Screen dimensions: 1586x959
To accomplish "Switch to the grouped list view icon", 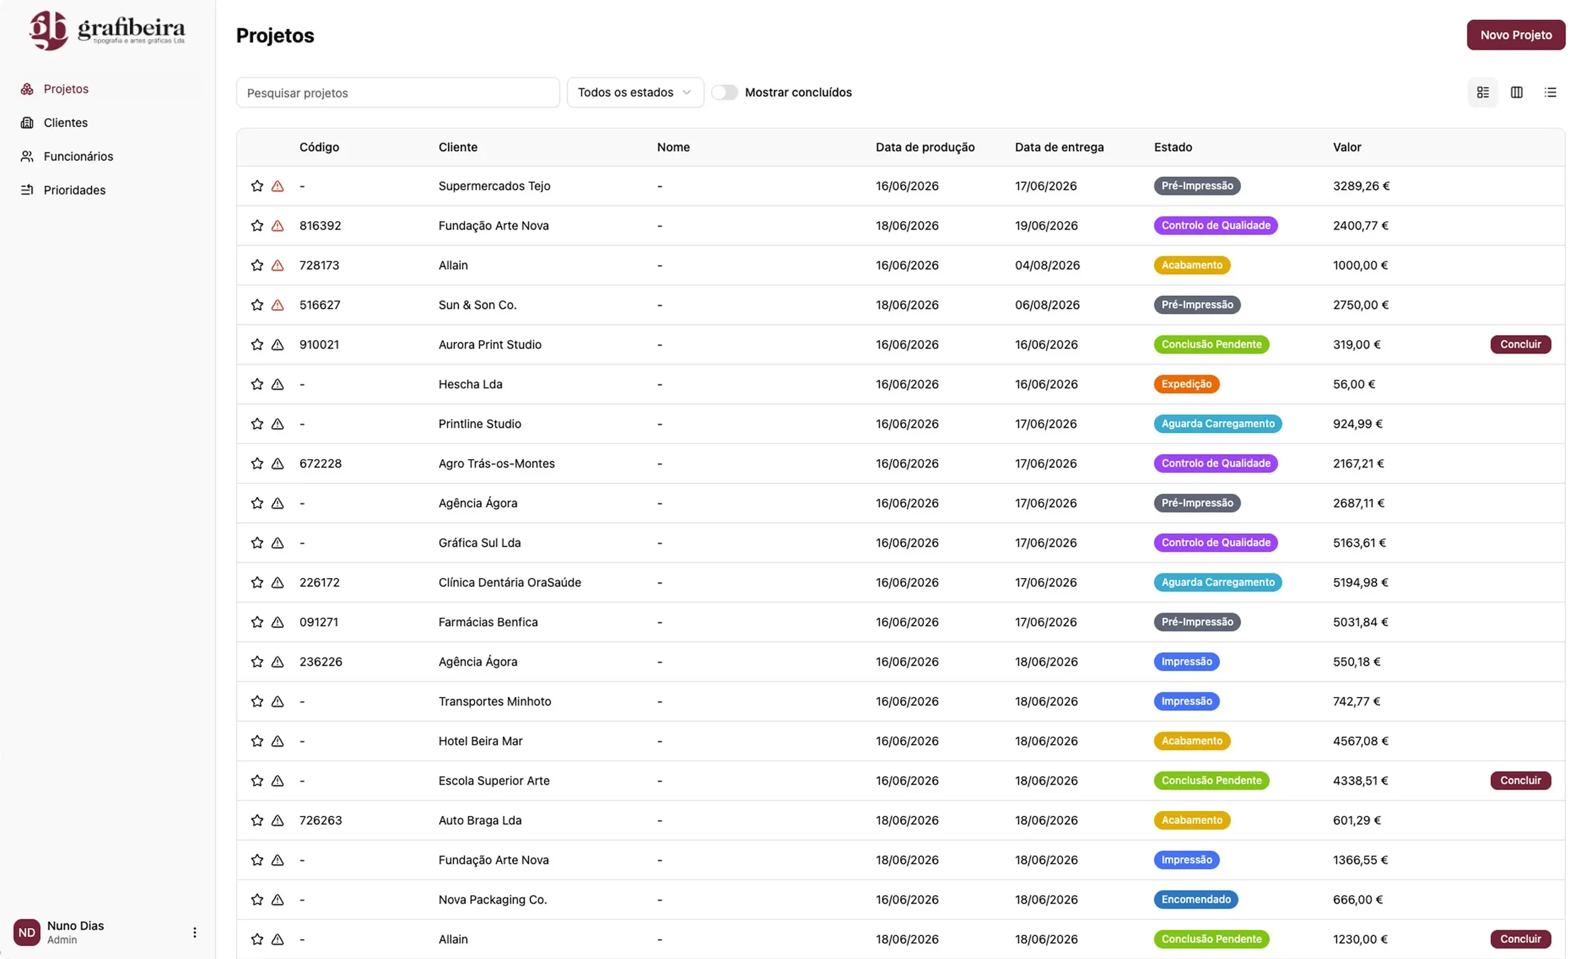I will pos(1483,93).
